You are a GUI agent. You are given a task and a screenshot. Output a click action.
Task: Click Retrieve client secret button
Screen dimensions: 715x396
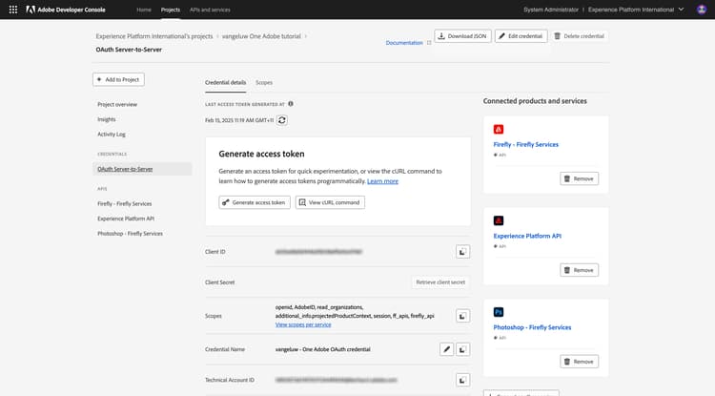coord(440,282)
